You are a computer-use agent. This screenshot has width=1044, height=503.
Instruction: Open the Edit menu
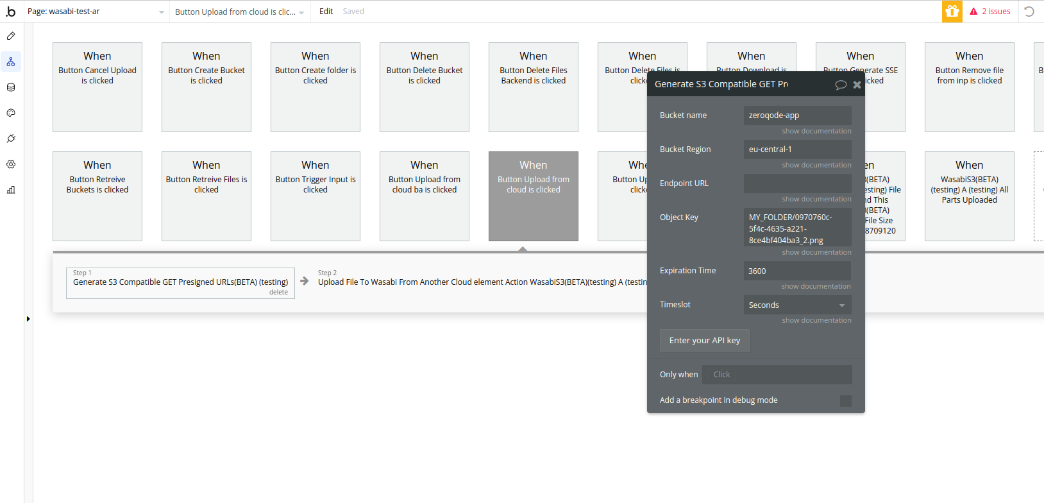(326, 12)
